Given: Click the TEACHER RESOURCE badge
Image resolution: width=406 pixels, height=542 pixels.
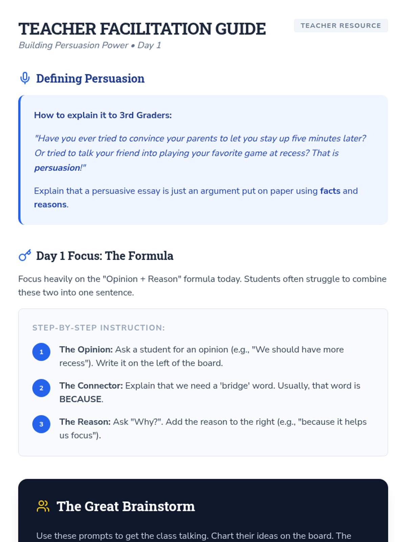Looking at the screenshot, I should tap(341, 26).
